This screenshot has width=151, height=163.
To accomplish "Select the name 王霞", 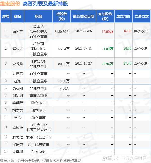I will point(18,118).
